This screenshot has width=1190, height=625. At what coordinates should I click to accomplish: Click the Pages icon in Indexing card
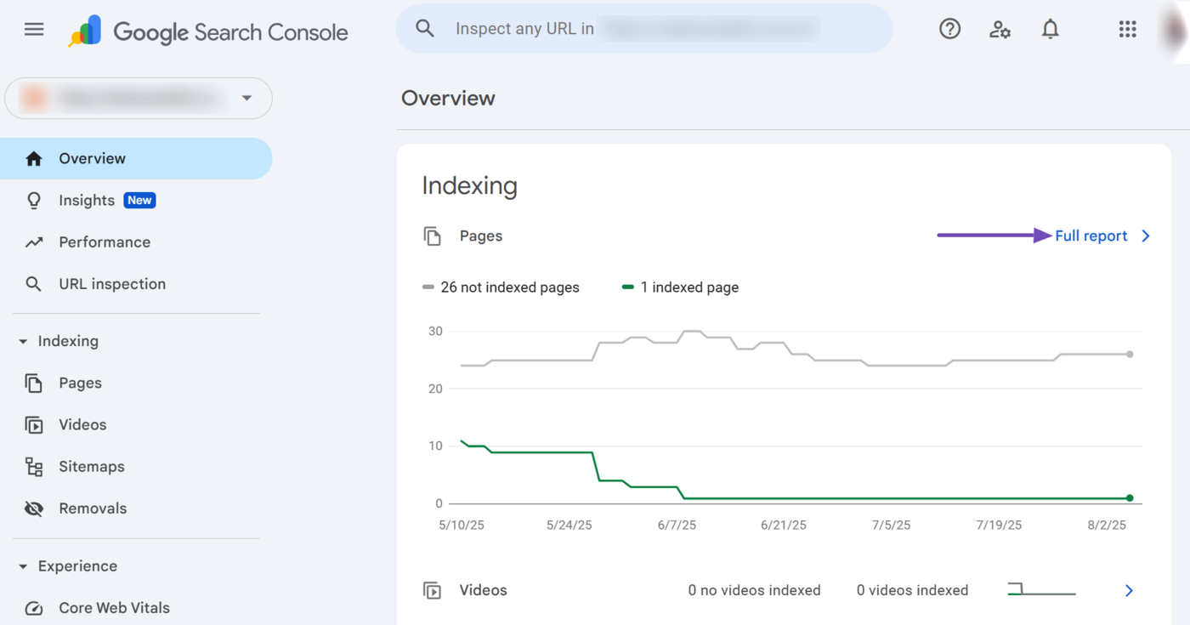pyautogui.click(x=433, y=236)
